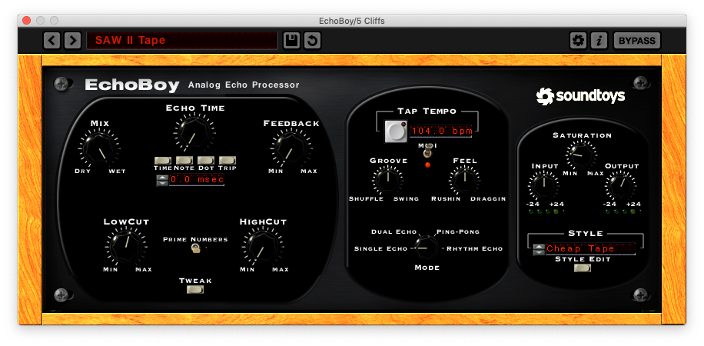Toggle the Prime Numbers switch
Viewport: 704px width, 346px height.
(x=195, y=248)
